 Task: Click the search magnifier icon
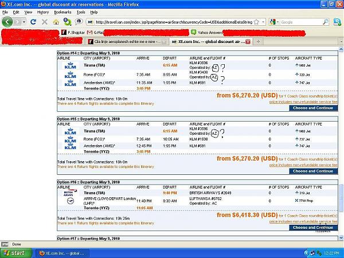(326, 22)
